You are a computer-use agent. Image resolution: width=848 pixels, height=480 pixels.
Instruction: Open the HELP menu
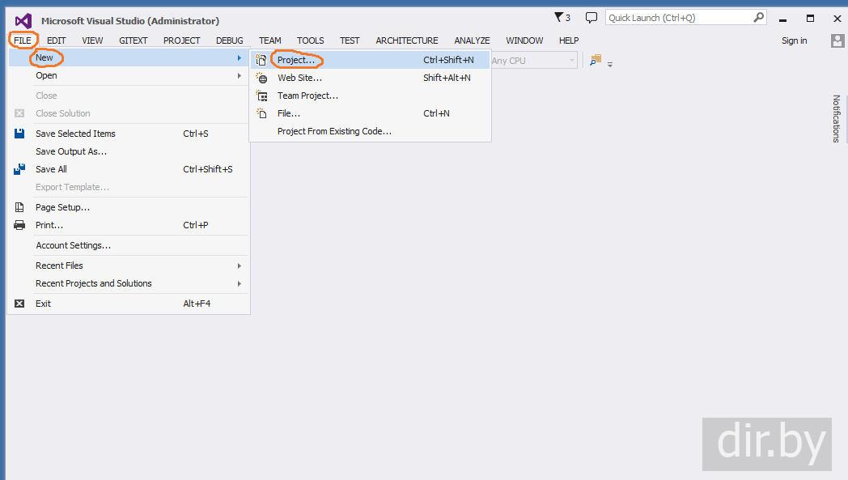(x=569, y=40)
